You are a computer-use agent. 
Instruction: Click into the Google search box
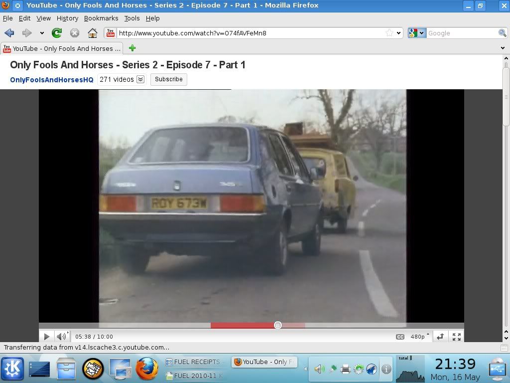pyautogui.click(x=462, y=33)
